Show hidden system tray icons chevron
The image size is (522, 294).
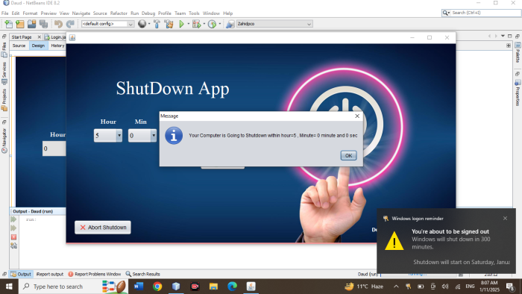pyautogui.click(x=396, y=287)
